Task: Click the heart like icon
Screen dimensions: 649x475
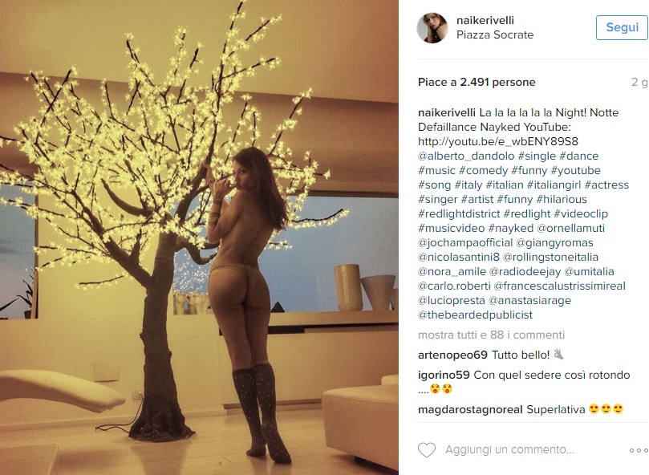Action: (x=426, y=450)
